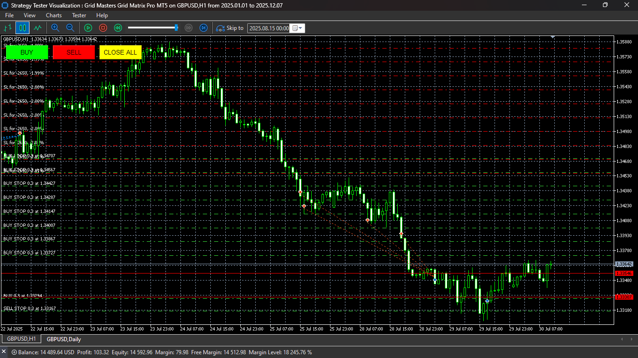Select the BUY STOP 0.3 at 1.34007 order
Image resolution: width=638 pixels, height=358 pixels.
click(x=29, y=225)
